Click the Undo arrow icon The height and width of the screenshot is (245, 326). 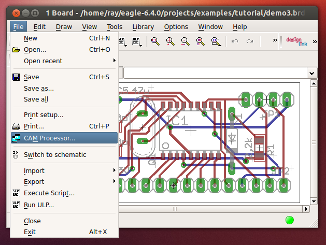(x=235, y=41)
